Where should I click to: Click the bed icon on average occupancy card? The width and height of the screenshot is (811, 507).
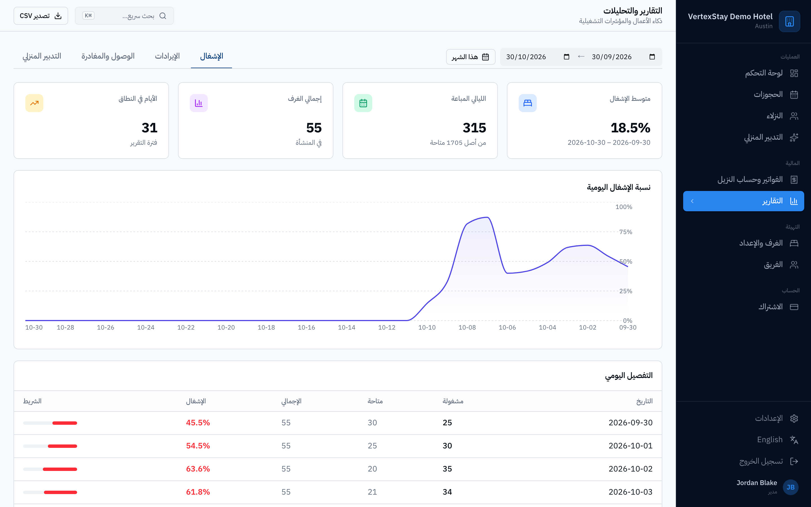pyautogui.click(x=527, y=103)
